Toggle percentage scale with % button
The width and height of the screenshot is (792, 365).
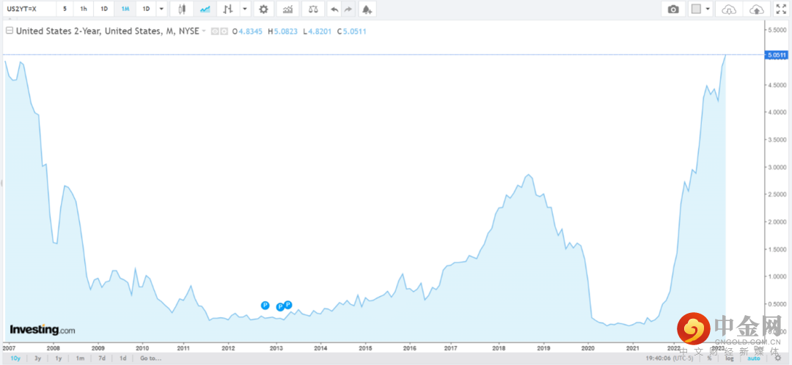710,358
